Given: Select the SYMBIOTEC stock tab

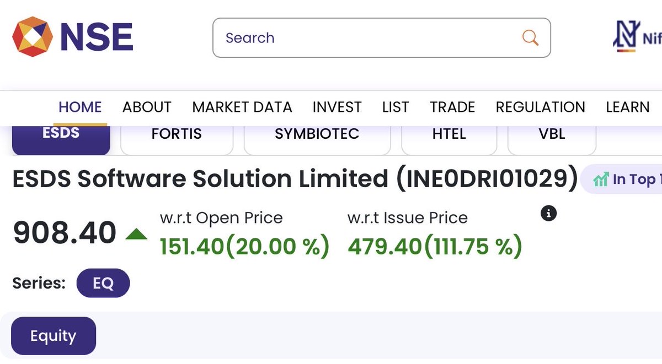Looking at the screenshot, I should point(317,139).
